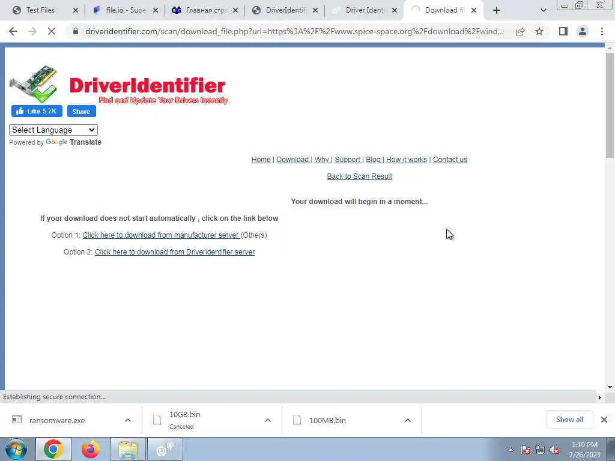Screen dimensions: 615x461
Task: Download from Driveridentifier server link
Action: point(175,252)
